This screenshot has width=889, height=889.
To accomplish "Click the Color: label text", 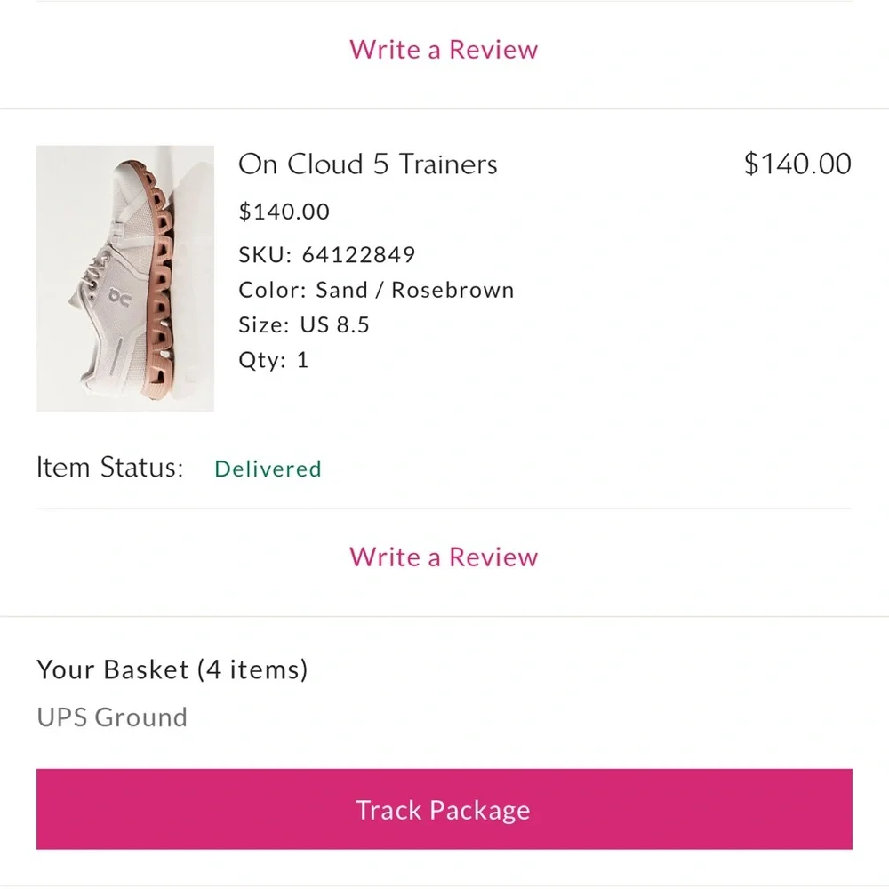I will click(x=272, y=290).
